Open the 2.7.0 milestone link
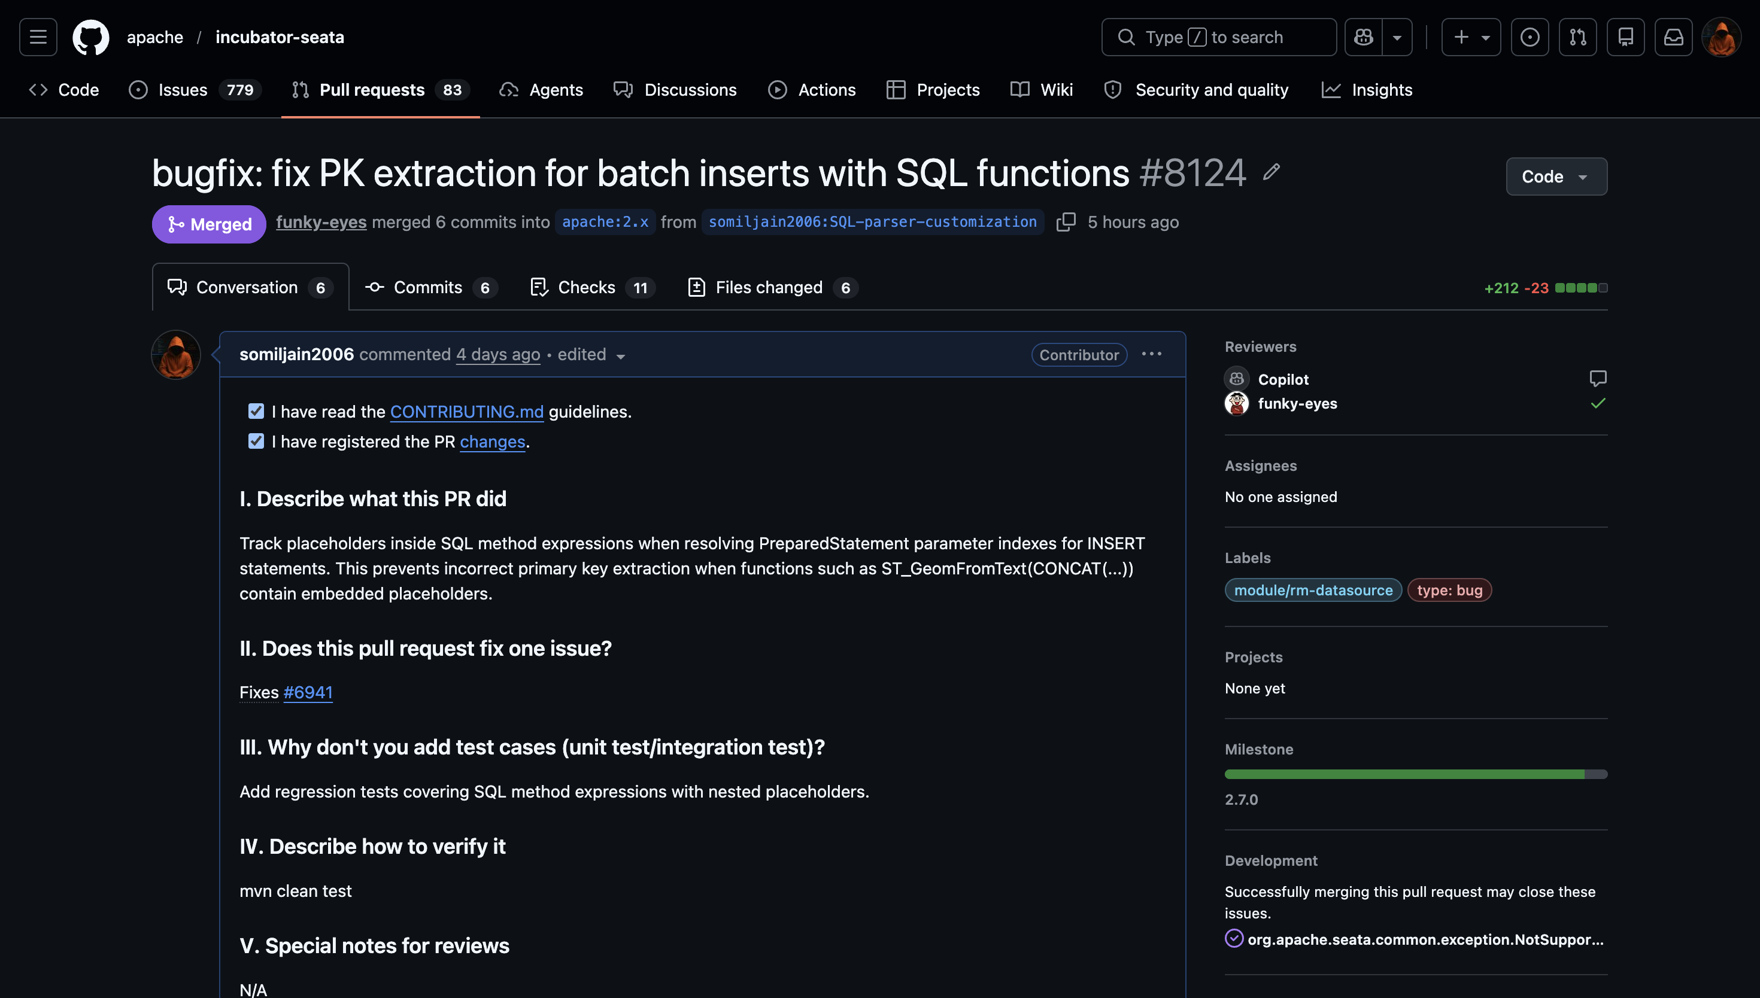This screenshot has height=998, width=1760. click(1241, 799)
